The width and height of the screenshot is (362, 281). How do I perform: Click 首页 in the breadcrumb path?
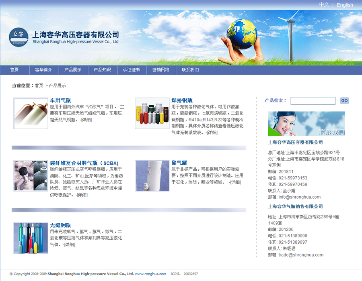click(x=39, y=86)
